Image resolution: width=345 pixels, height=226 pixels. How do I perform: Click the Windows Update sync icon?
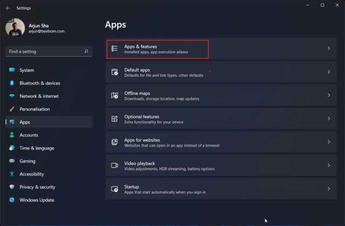tap(12, 200)
